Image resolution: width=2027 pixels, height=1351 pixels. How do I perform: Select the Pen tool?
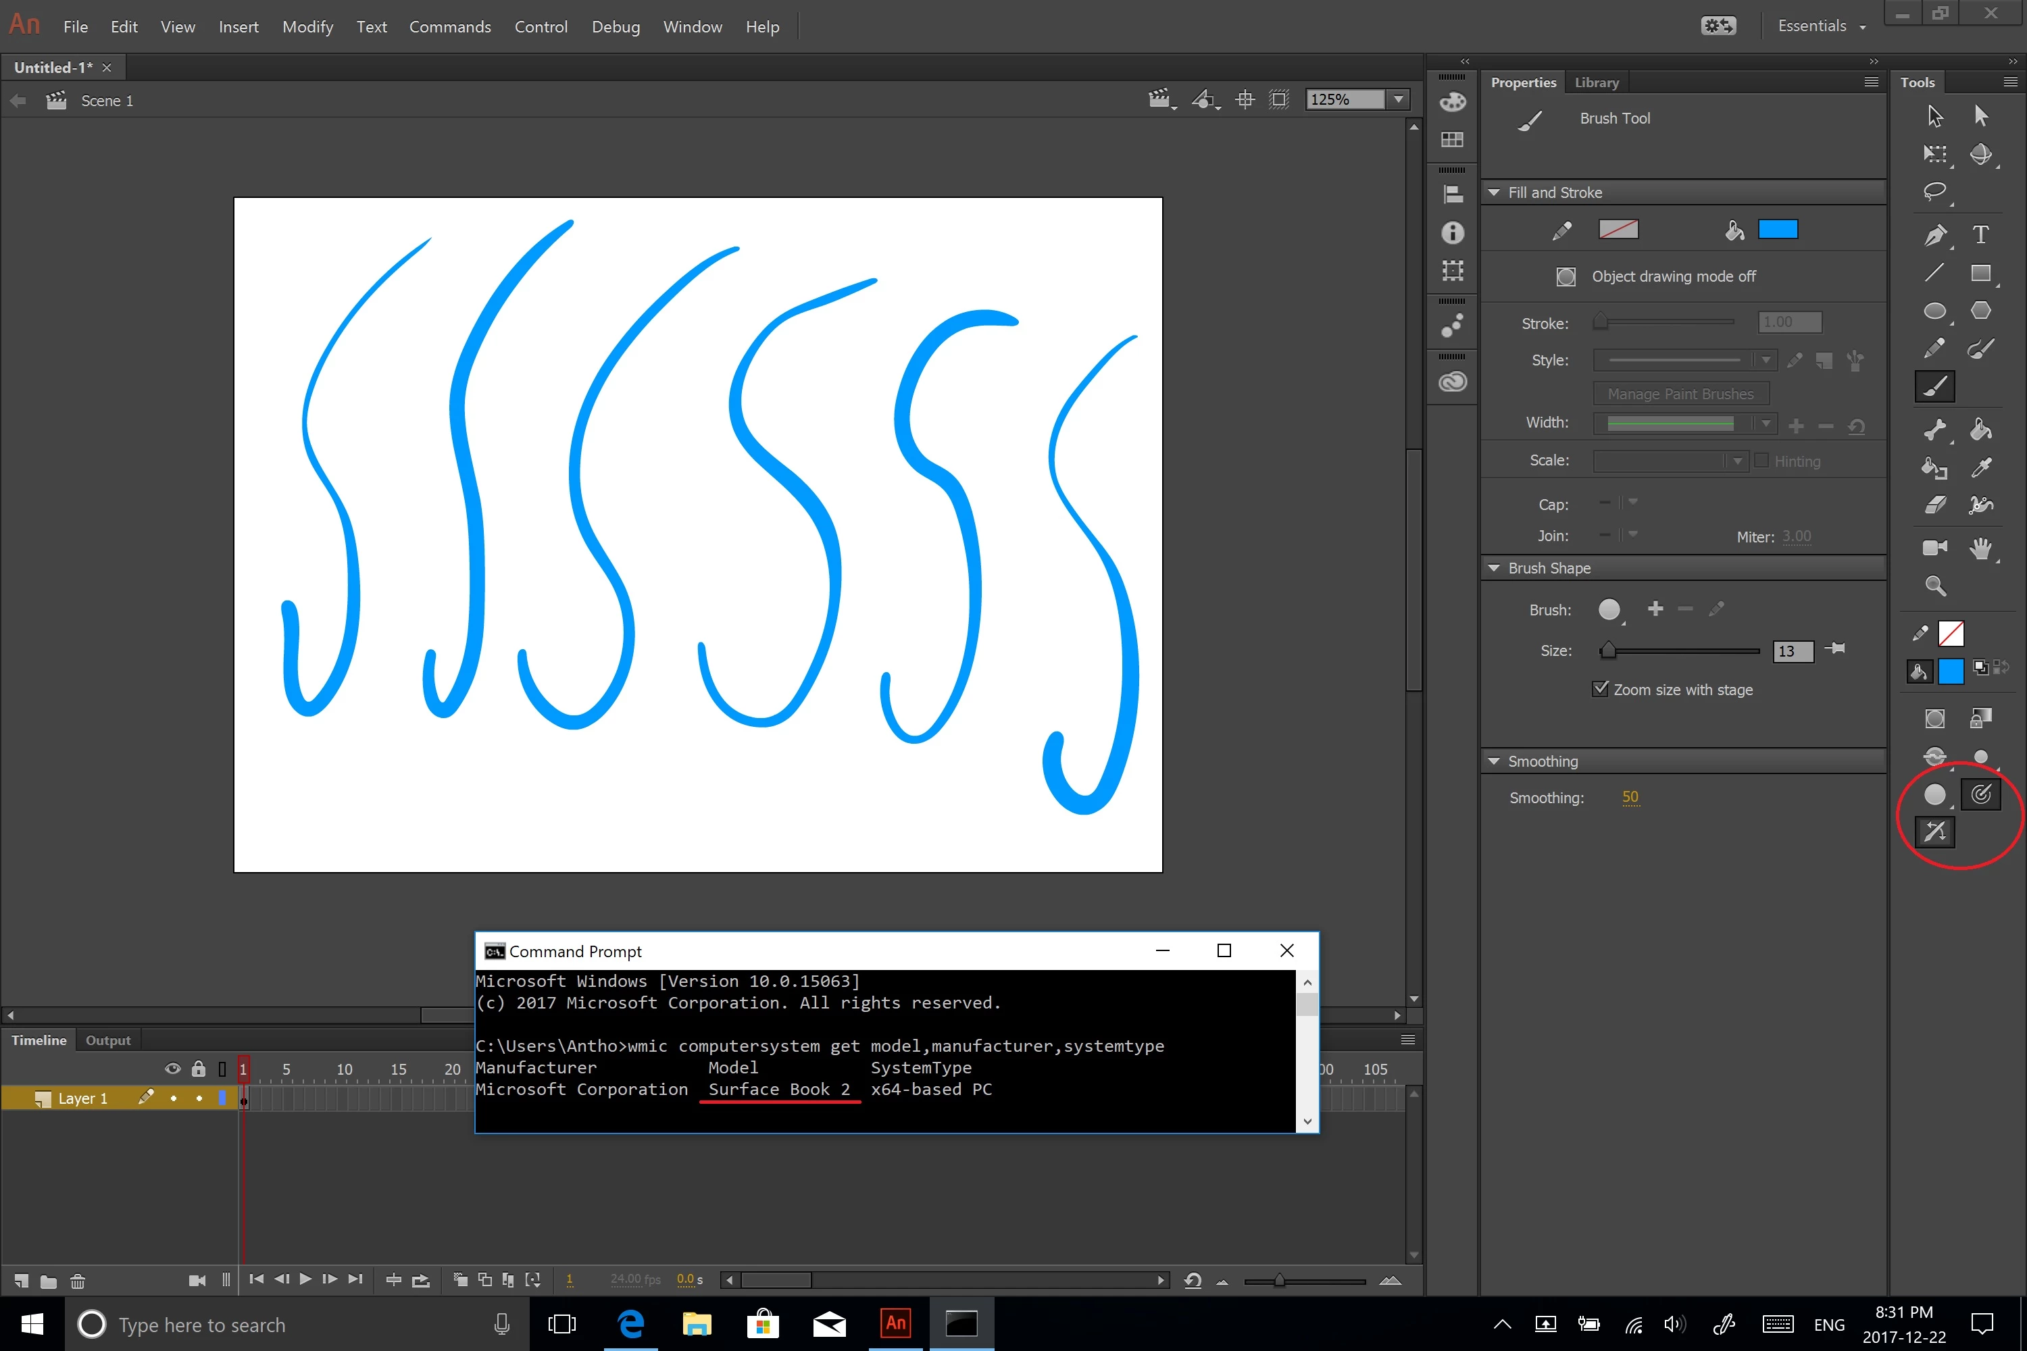(x=1934, y=234)
